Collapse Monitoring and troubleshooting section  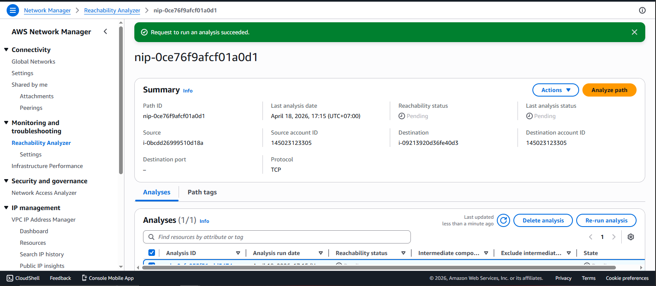[6, 123]
